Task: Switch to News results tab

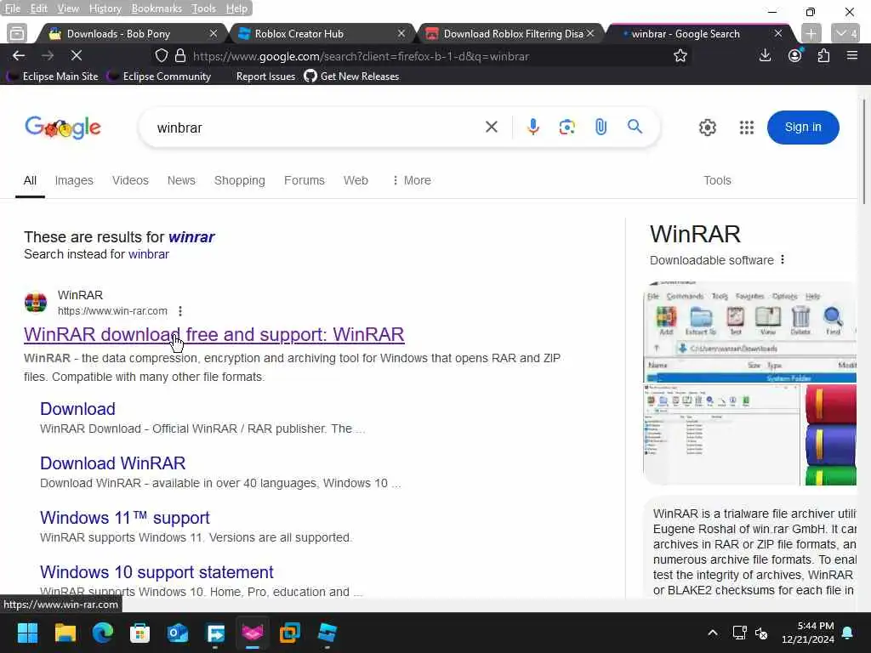Action: (181, 180)
